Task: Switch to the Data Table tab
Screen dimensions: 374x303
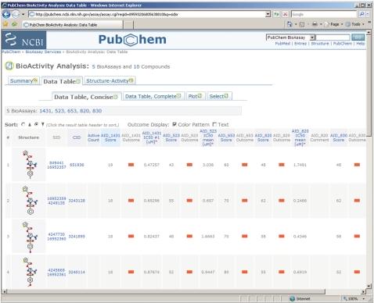Action: tap(62, 81)
